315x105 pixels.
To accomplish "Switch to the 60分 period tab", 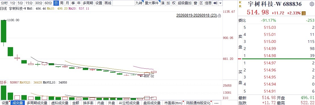I will click(48, 3).
